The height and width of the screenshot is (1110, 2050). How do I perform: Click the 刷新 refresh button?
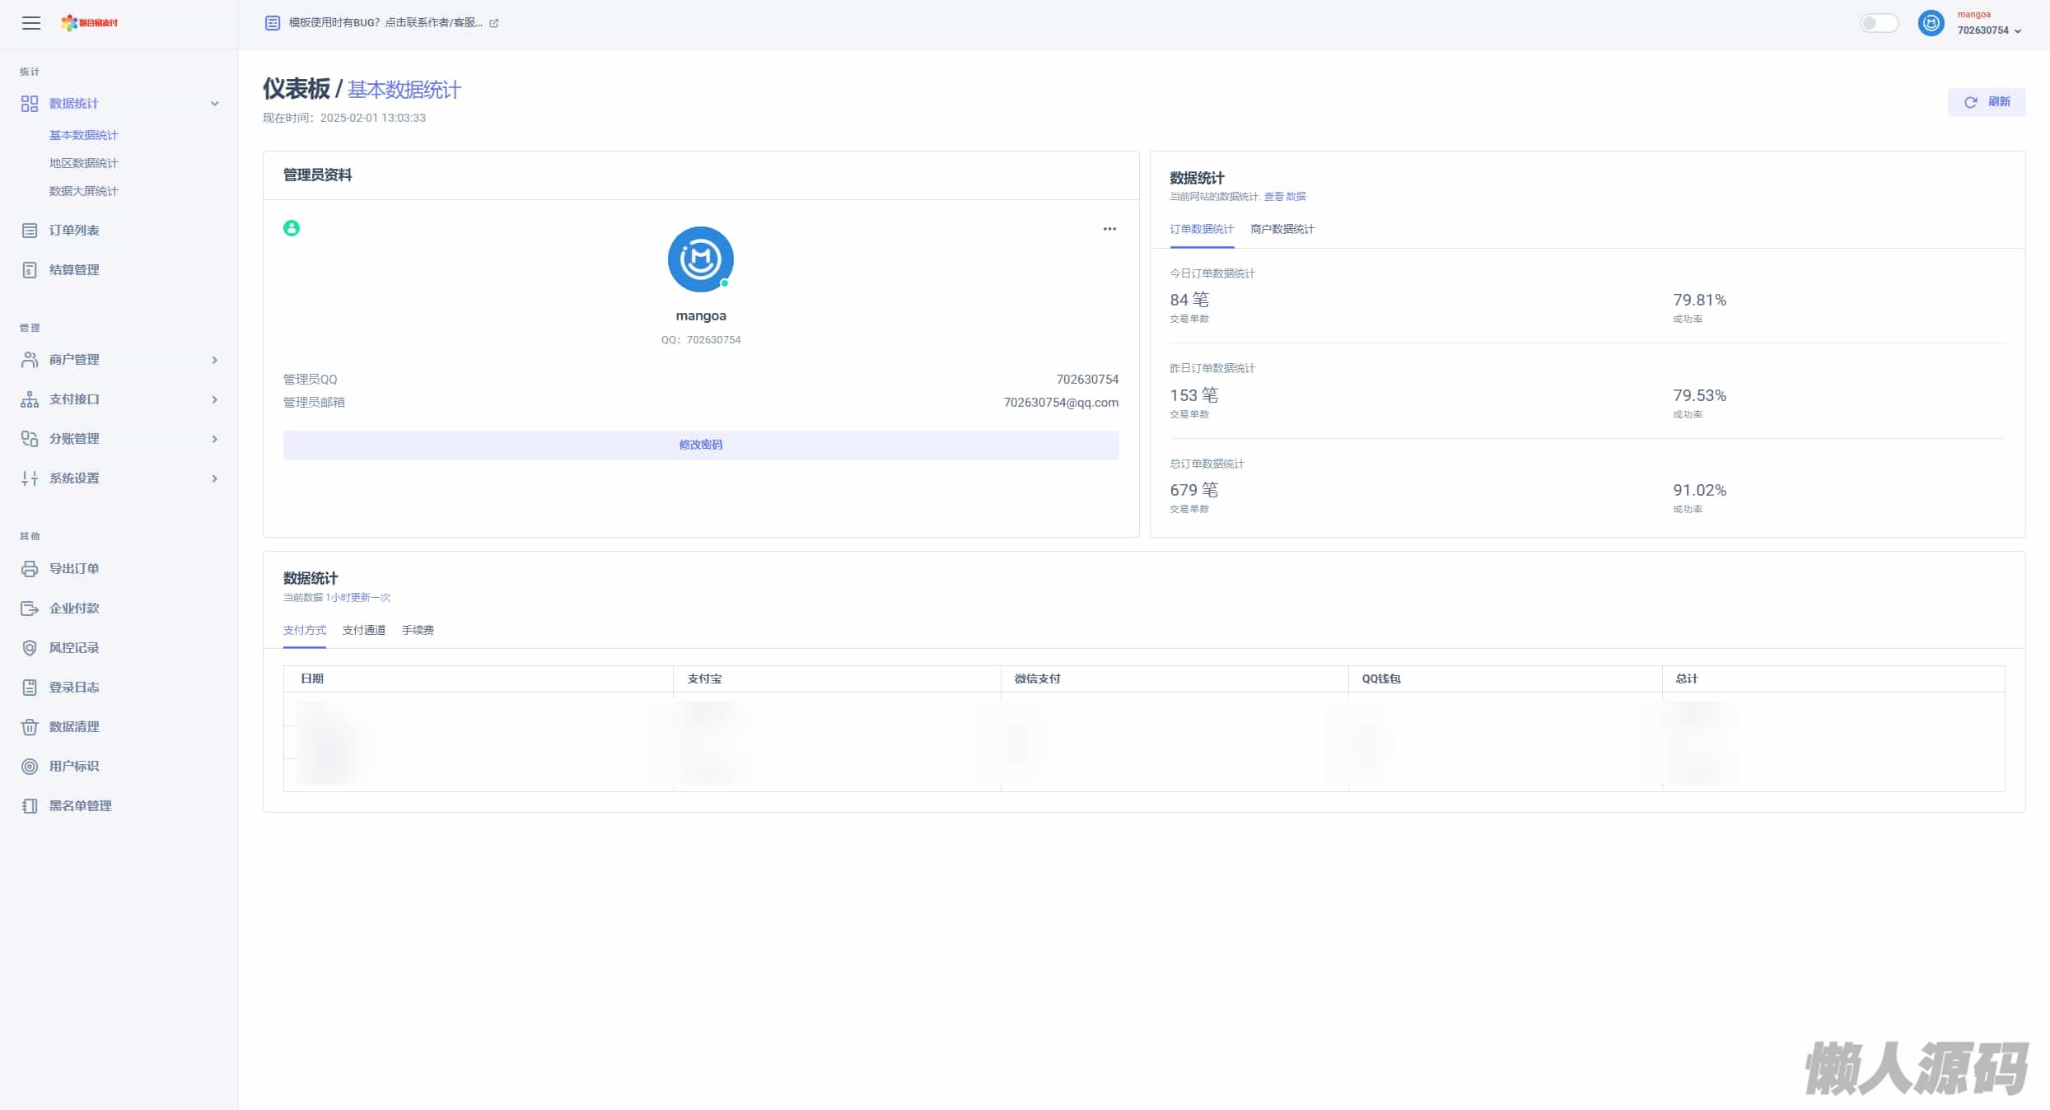[1986, 102]
